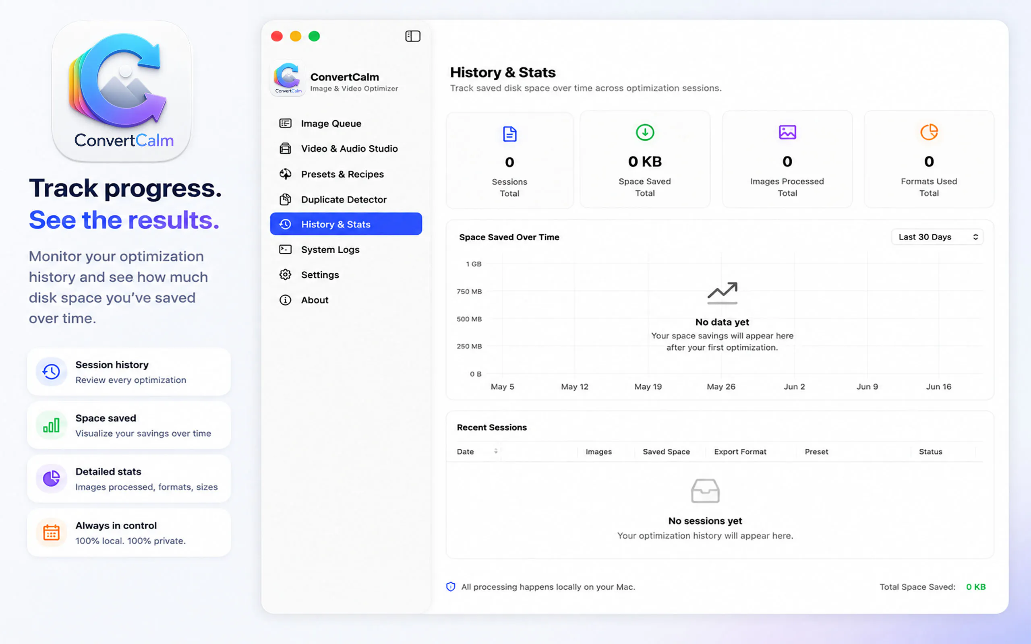Click the 0 KB Space Saved value

click(x=645, y=161)
